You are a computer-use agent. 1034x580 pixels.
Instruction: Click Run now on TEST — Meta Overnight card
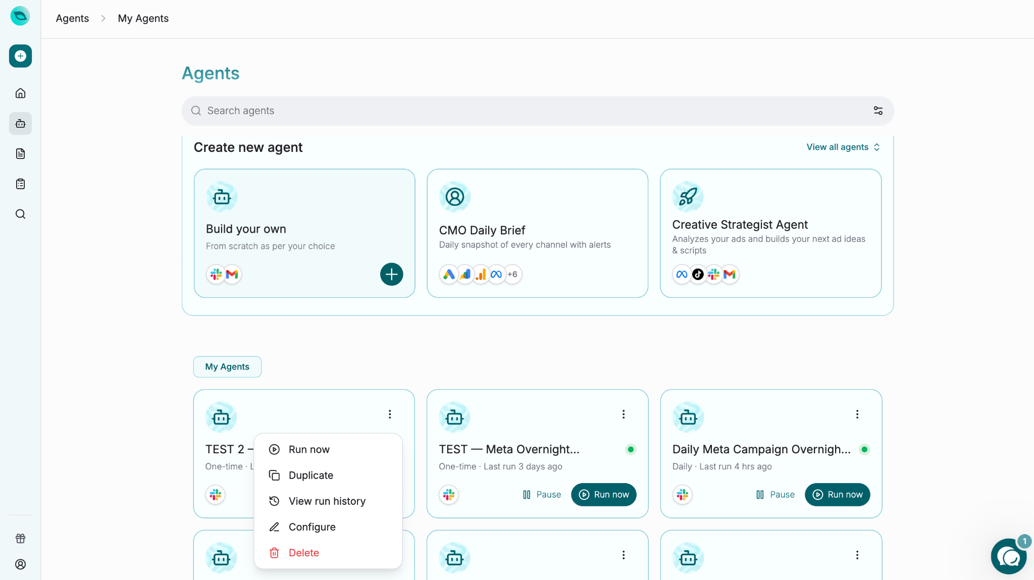click(604, 495)
